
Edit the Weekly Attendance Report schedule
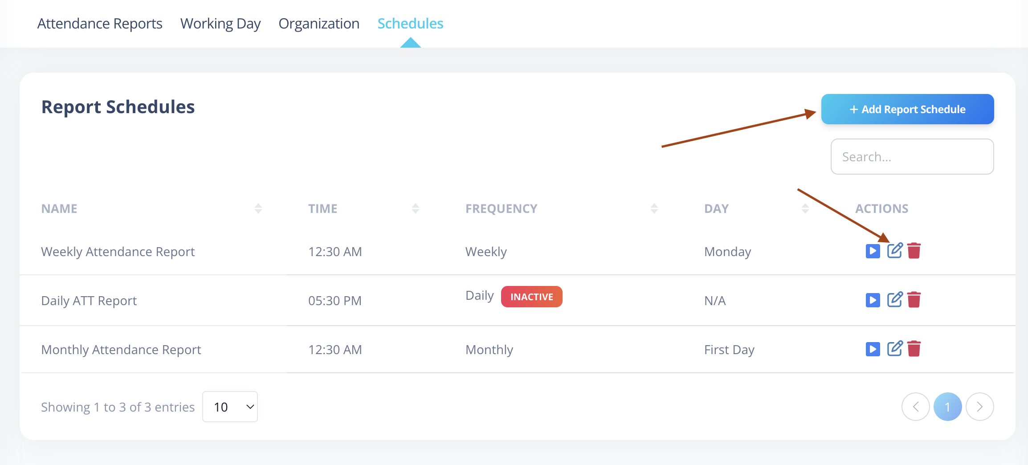pyautogui.click(x=895, y=251)
